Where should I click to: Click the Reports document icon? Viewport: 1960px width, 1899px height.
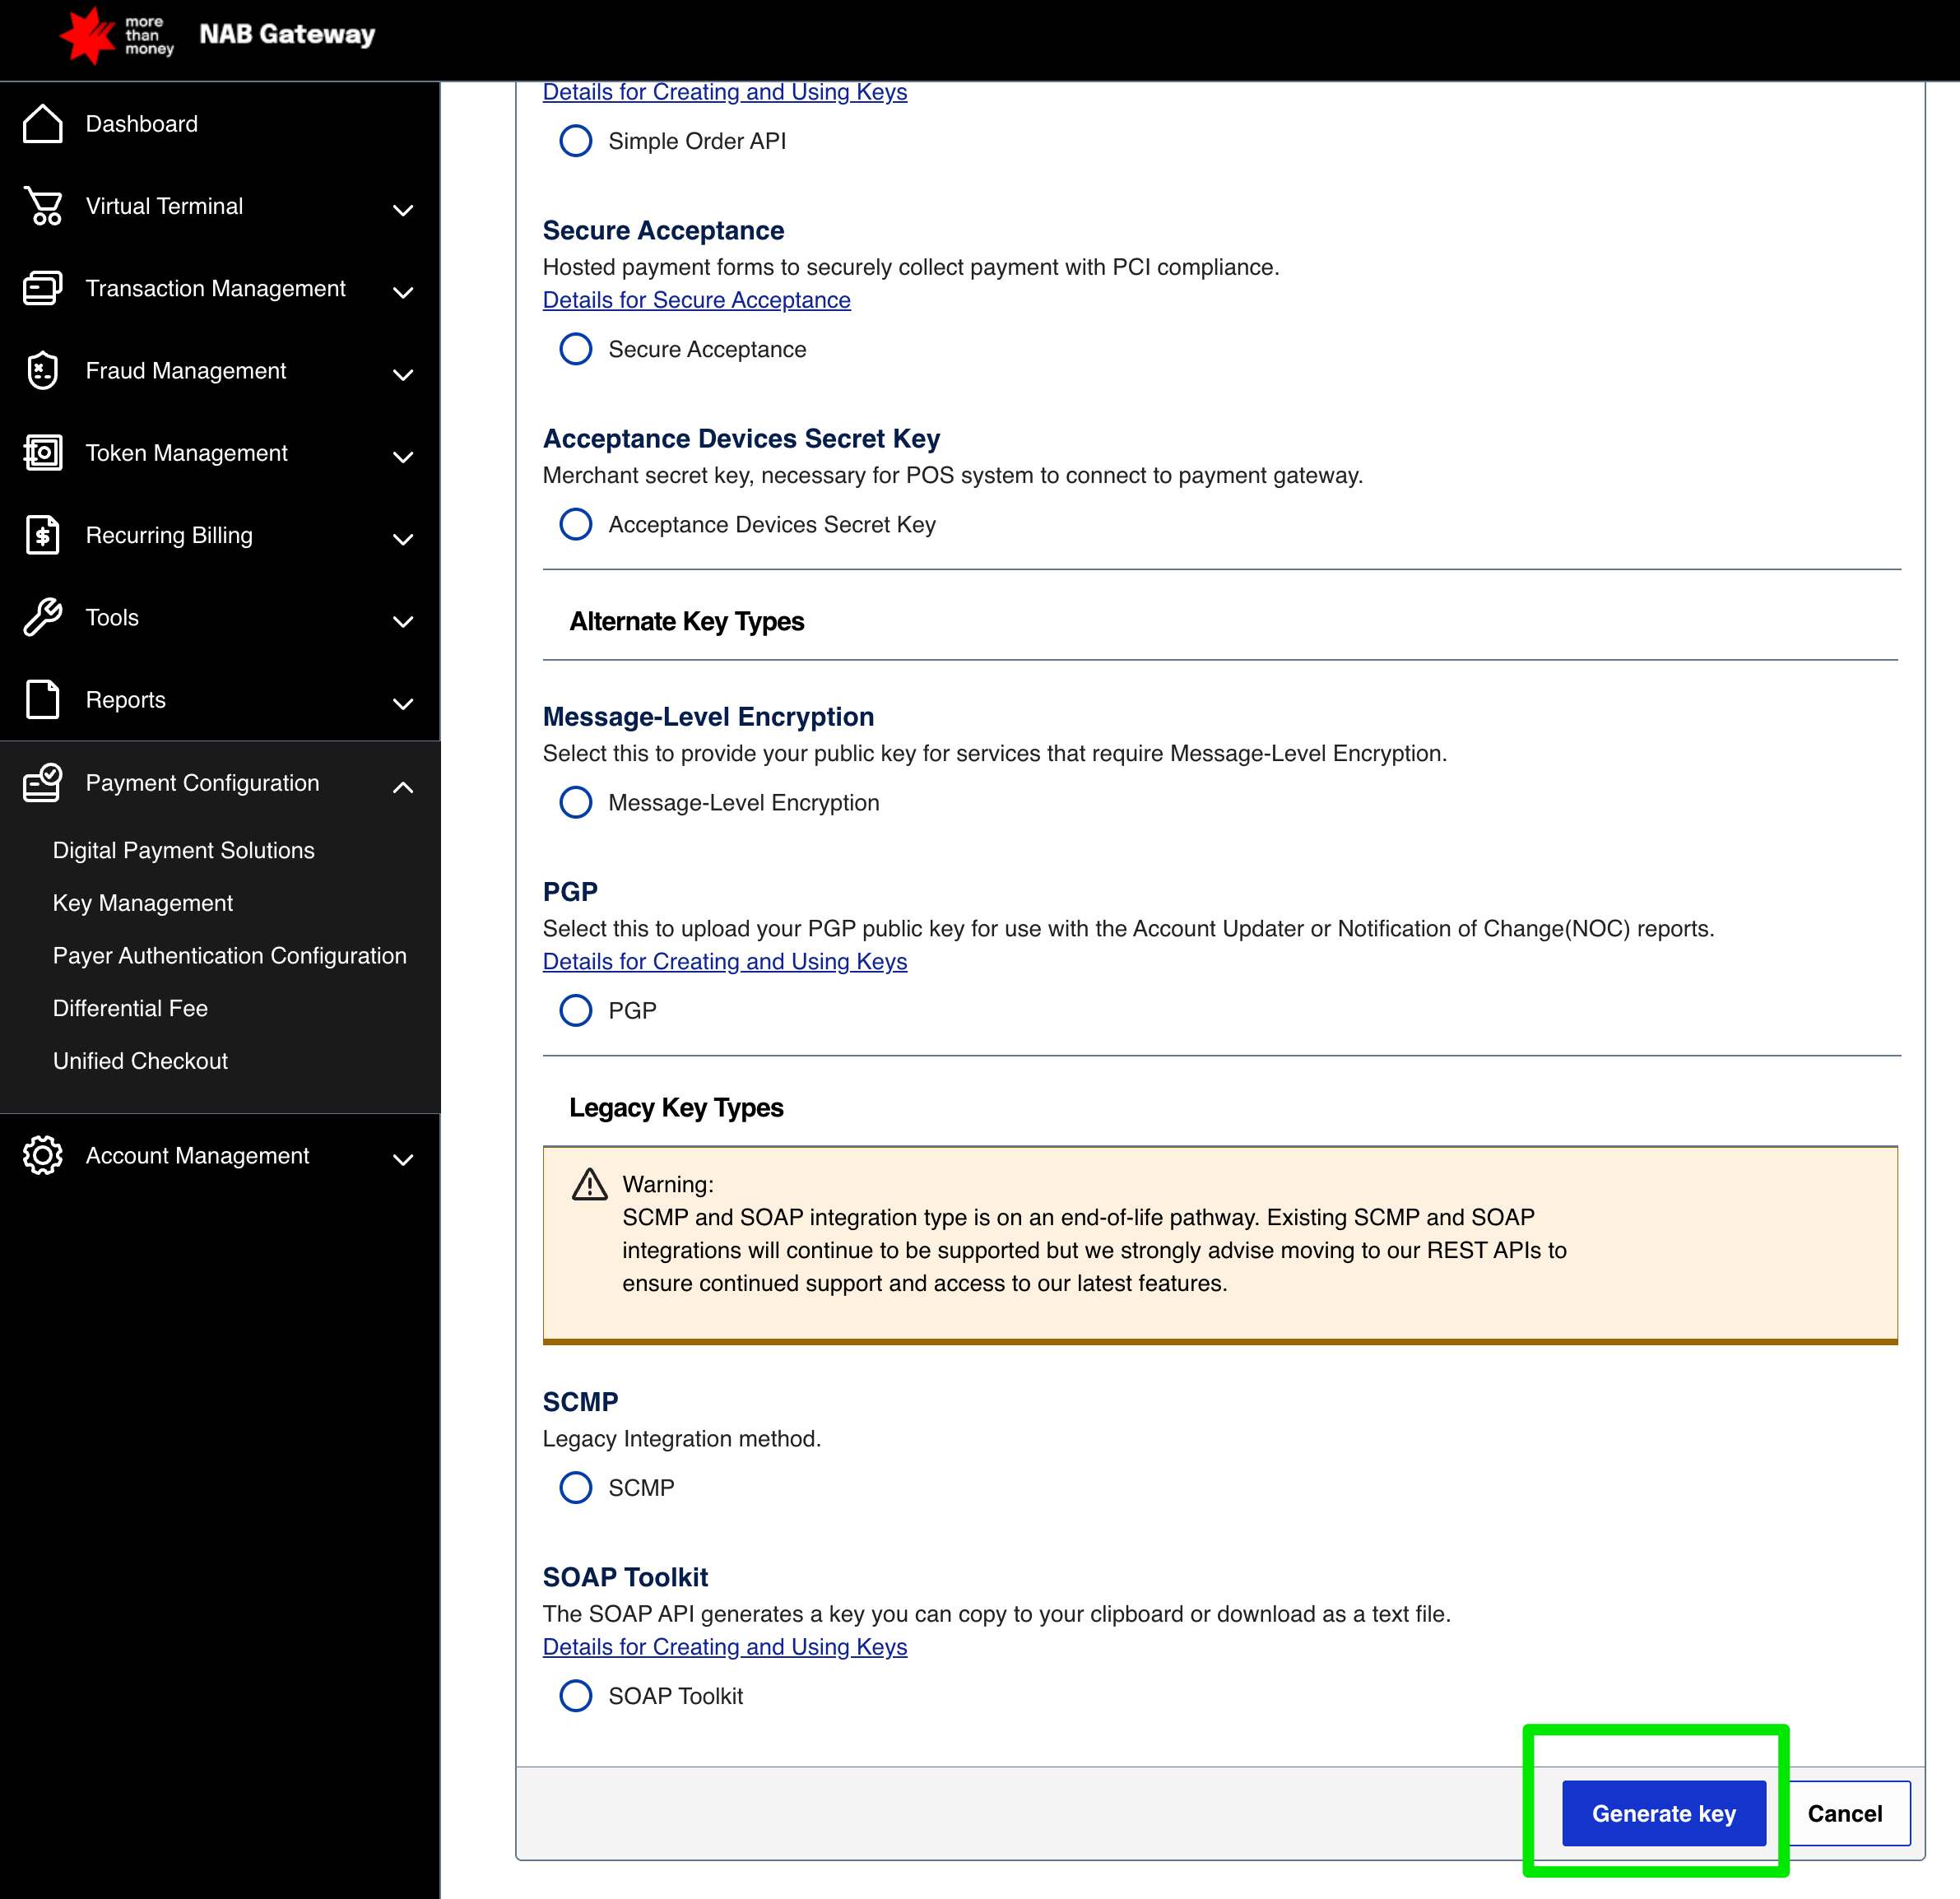pyautogui.click(x=42, y=699)
